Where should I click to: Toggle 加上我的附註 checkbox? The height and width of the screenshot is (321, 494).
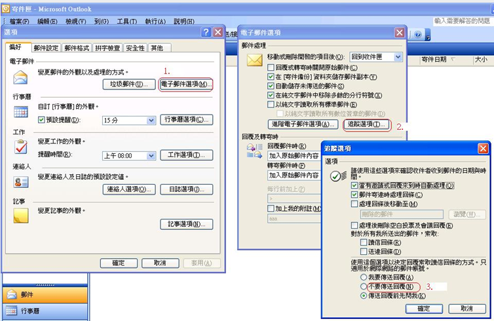tap(271, 208)
